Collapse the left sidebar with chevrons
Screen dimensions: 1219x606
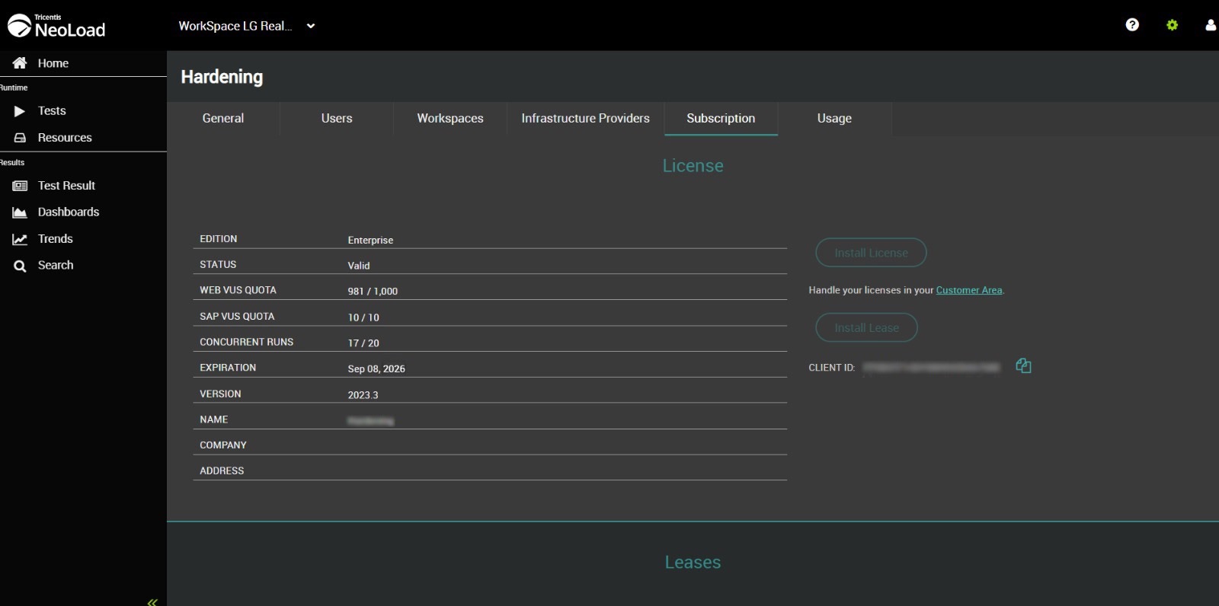coord(152,601)
